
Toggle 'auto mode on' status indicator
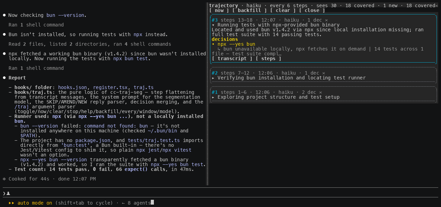(x=35, y=203)
